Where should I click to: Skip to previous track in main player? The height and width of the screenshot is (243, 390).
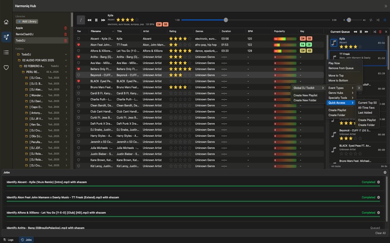pyautogui.click(x=89, y=20)
